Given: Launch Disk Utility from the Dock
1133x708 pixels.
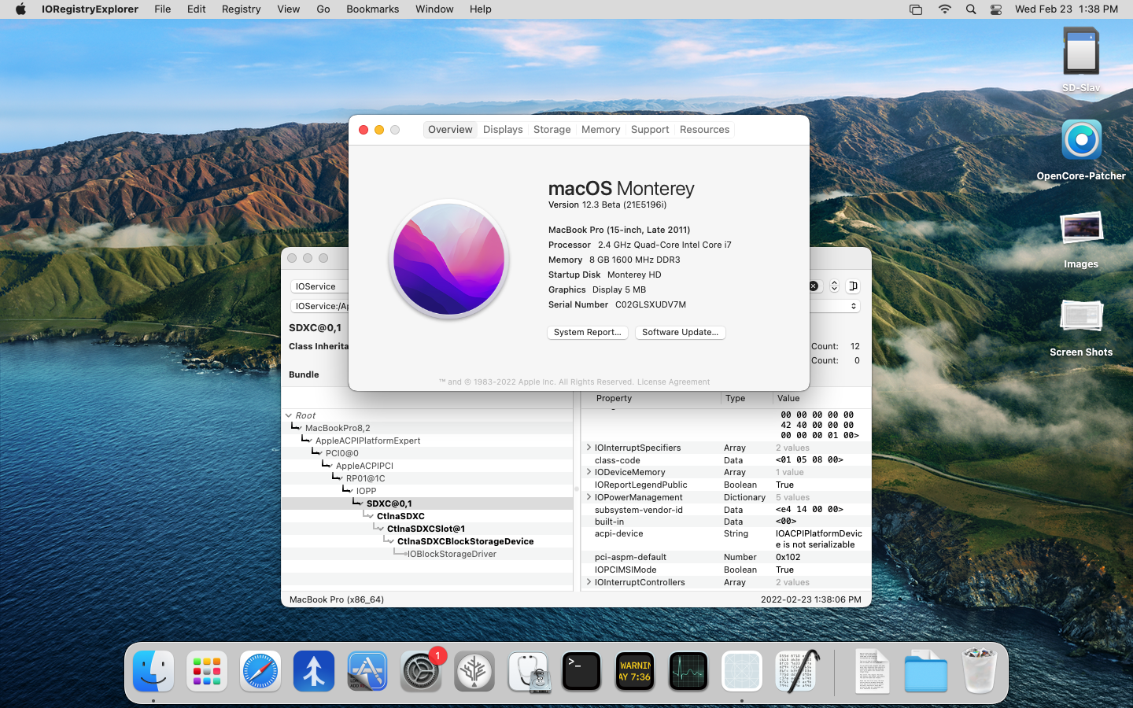Looking at the screenshot, I should pyautogui.click(x=528, y=671).
